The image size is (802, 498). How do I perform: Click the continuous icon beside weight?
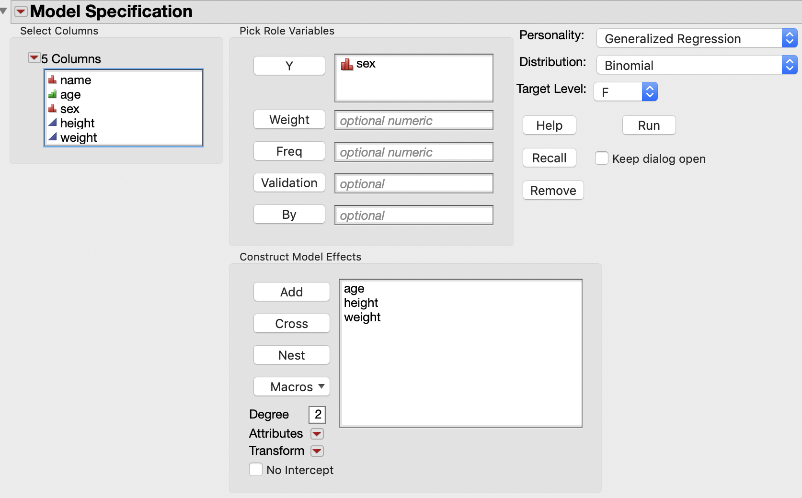(53, 137)
